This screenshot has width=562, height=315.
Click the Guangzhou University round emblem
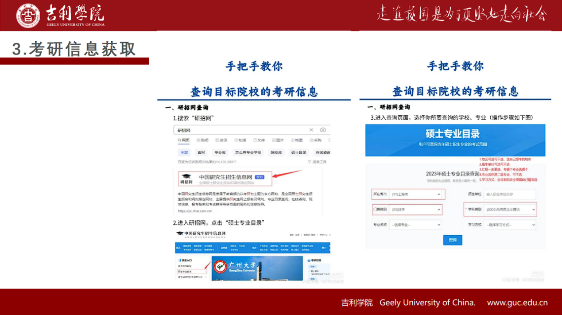pos(220,266)
